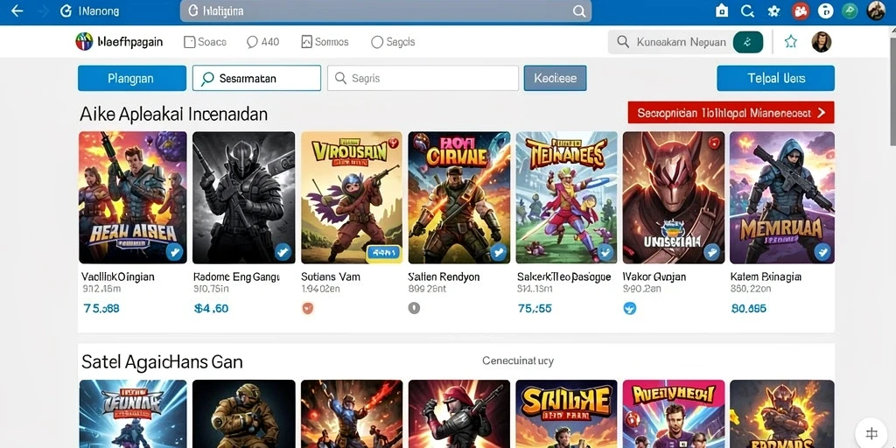Open the user avatar next to star
This screenshot has width=896, height=448.
point(821,42)
